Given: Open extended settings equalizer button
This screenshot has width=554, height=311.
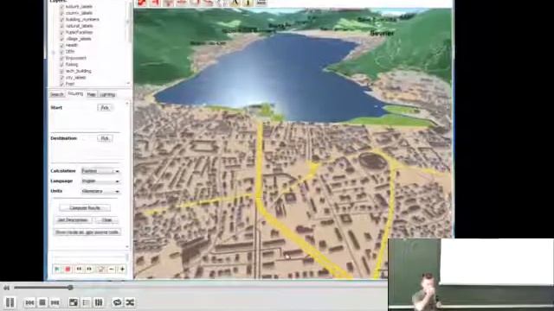Looking at the screenshot, I should (99, 302).
